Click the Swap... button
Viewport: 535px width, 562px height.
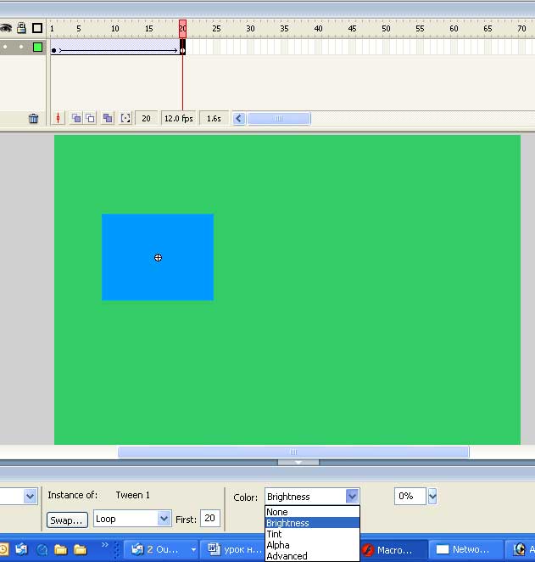(67, 520)
